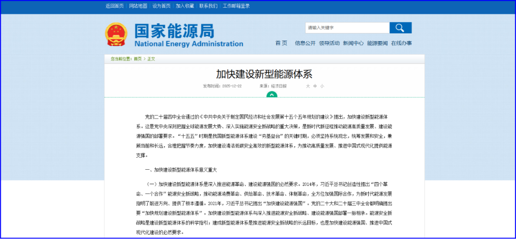Open 信息公开 navigation menu item
The height and width of the screenshot is (239, 516).
tap(305, 43)
